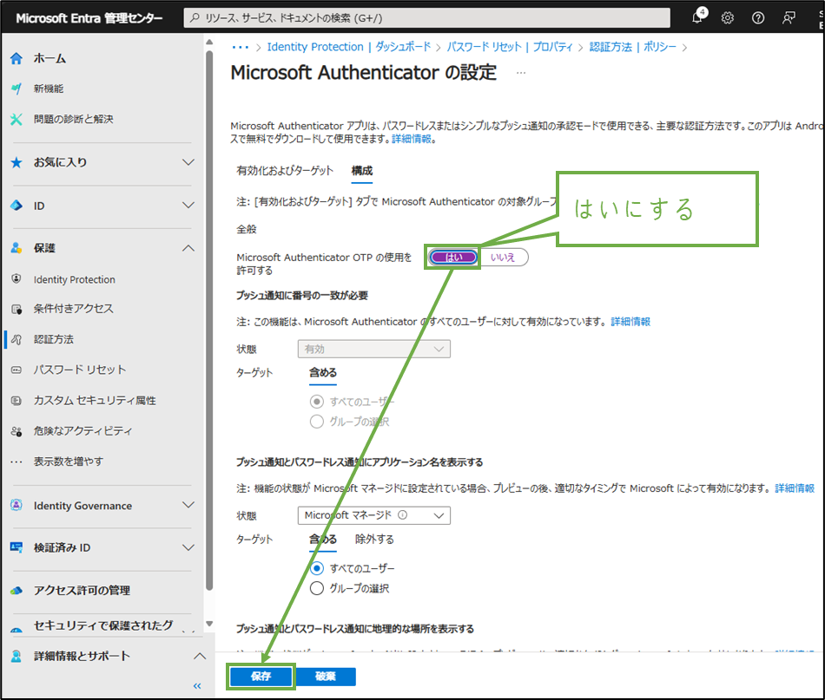The width and height of the screenshot is (825, 700).
Task: Open ホーム in the sidebar
Action: click(x=50, y=58)
